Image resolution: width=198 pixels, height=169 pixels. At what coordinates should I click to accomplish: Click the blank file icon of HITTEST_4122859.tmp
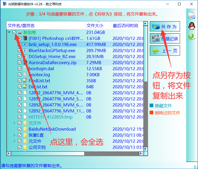[x=25, y=117]
